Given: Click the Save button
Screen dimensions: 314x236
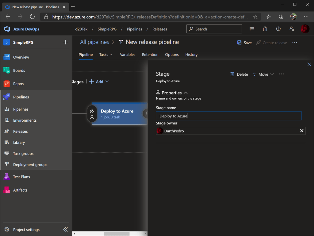Looking at the screenshot, I should click(x=244, y=43).
